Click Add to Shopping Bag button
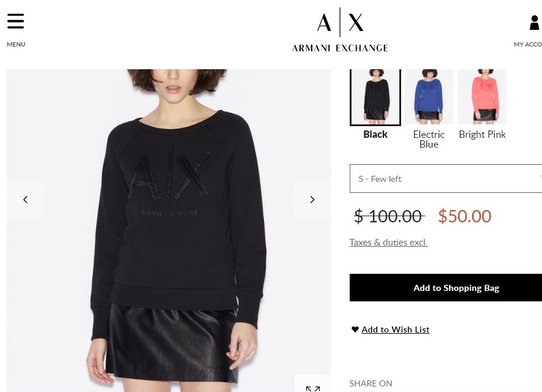Viewport: 542px width, 392px height. (x=446, y=288)
